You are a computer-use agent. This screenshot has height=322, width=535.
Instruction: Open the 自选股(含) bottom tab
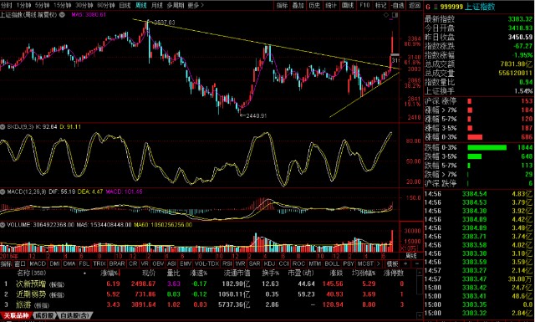tap(75, 315)
